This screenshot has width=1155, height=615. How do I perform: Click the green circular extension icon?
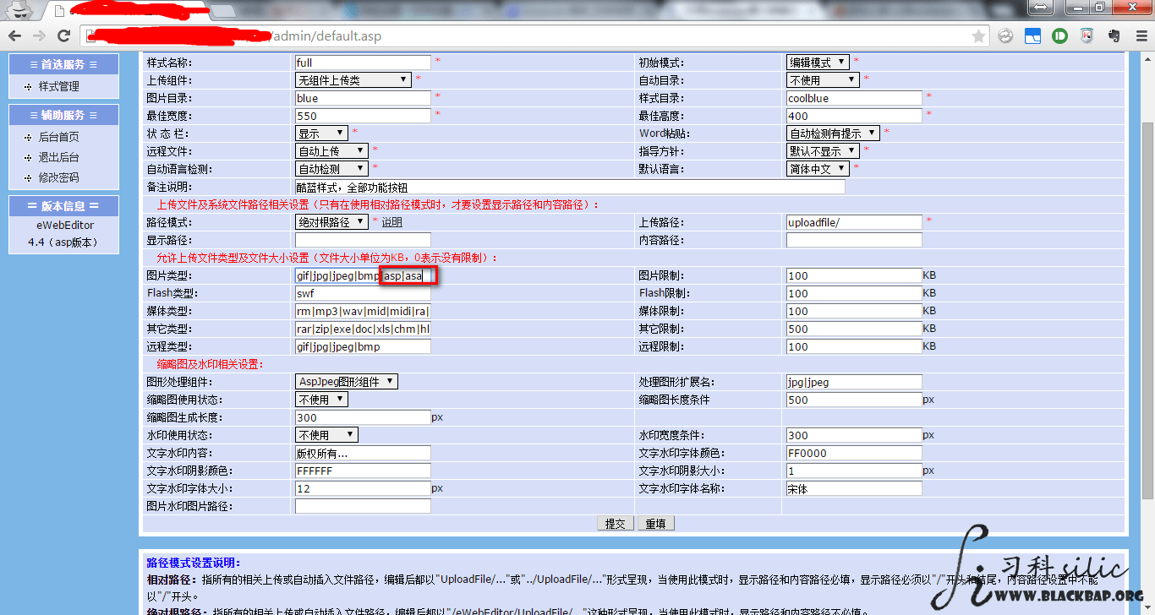1059,36
